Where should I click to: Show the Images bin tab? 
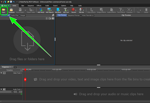click(x=23, y=15)
